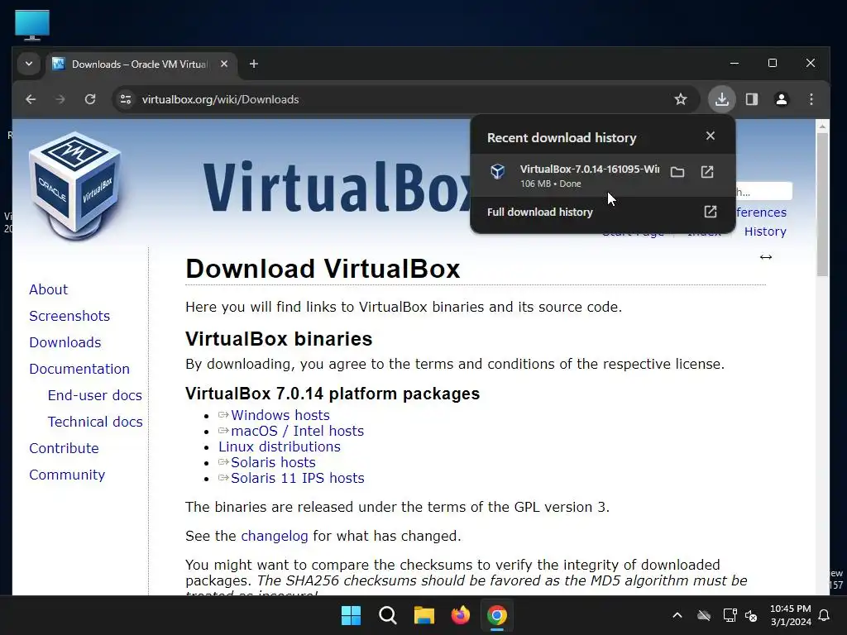Click the Chrome taskbar icon

(x=497, y=615)
